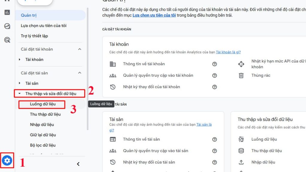Image resolution: width=306 pixels, height=172 pixels.
Task: Open the Advertising icon in left rail
Action: [x=7, y=40]
